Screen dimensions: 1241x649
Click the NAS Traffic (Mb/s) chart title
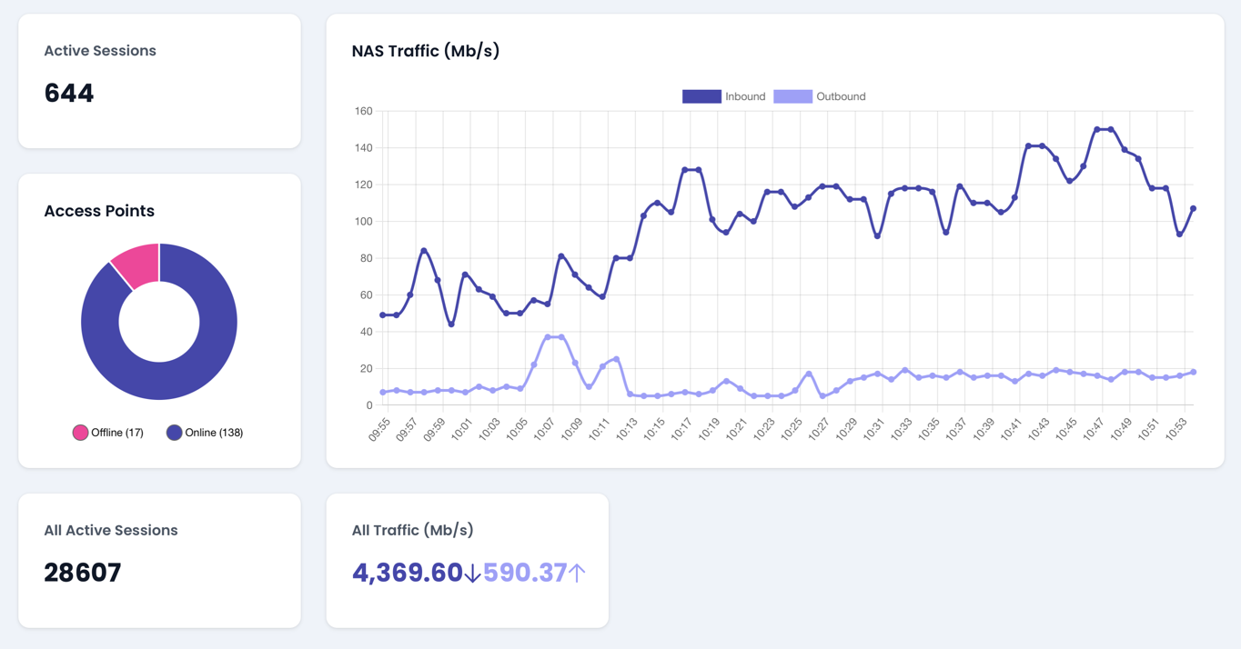click(x=425, y=51)
